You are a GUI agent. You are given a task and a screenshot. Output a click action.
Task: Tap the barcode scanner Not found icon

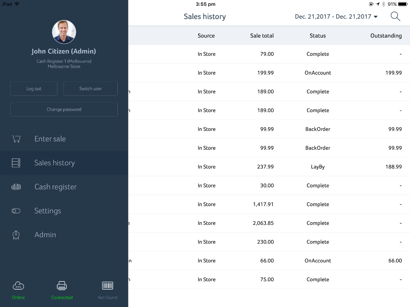click(x=108, y=286)
